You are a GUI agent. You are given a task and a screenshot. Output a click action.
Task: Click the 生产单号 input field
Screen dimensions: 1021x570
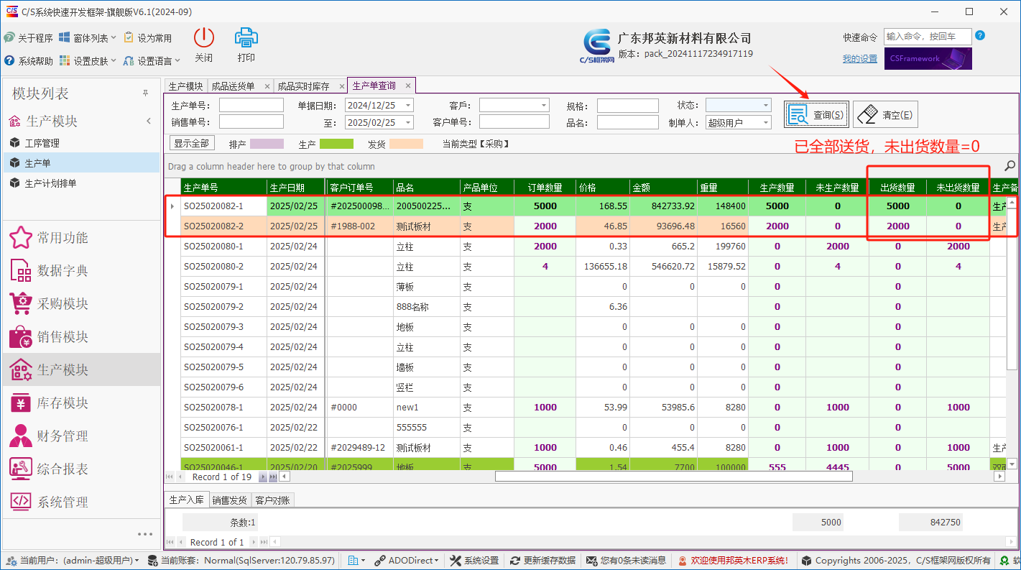(251, 105)
